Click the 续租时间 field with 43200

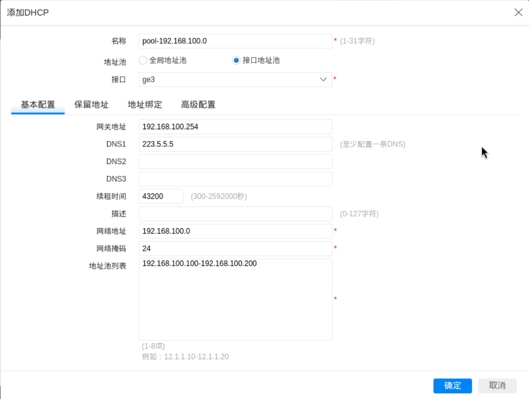pos(161,196)
